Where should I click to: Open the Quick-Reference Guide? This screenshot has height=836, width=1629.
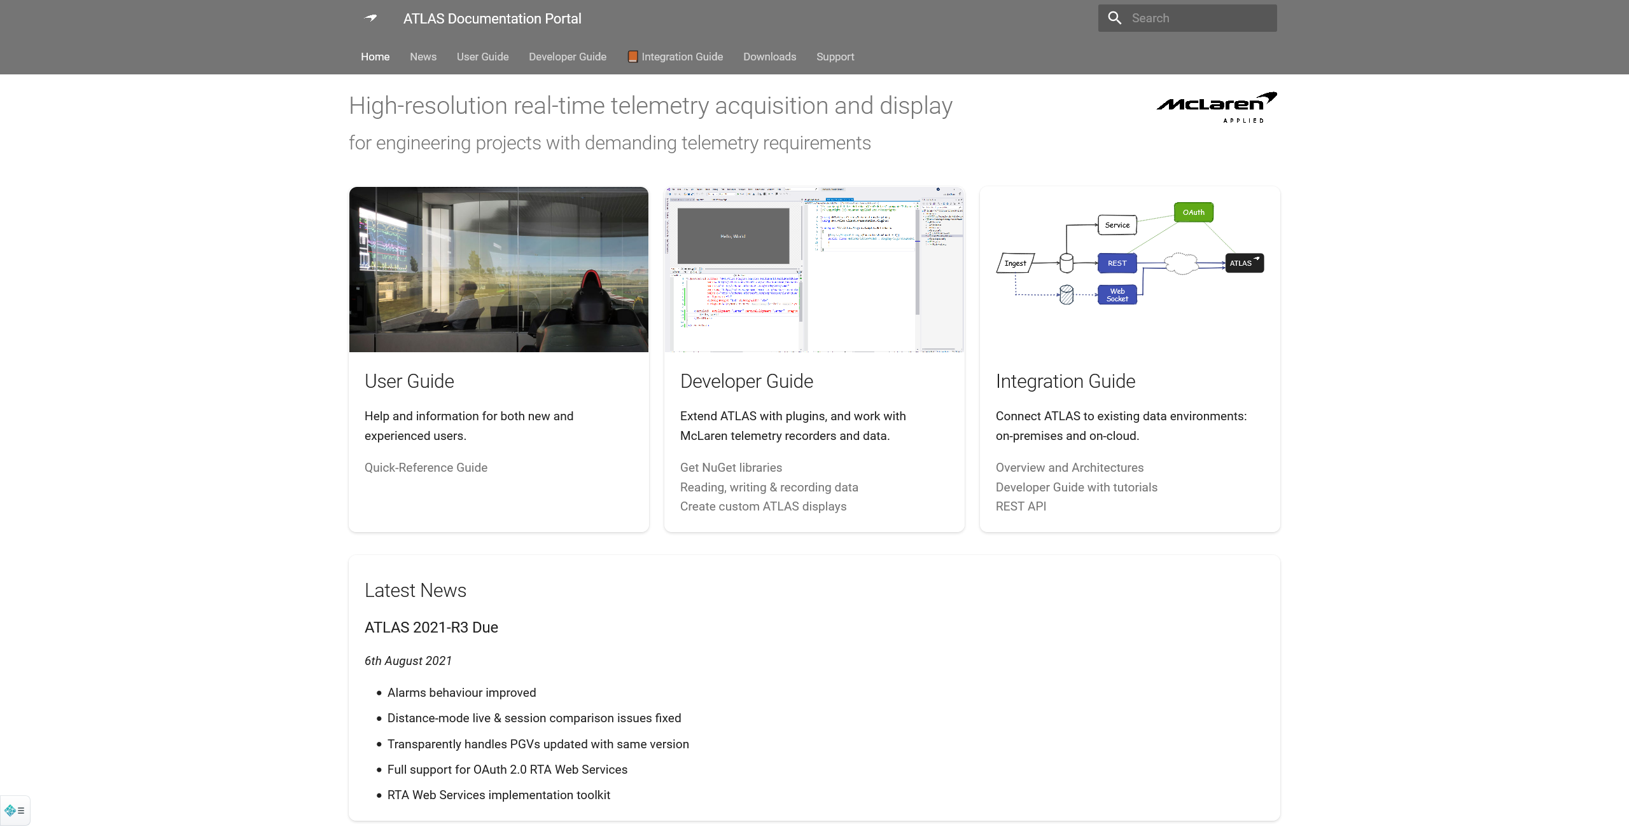tap(425, 467)
